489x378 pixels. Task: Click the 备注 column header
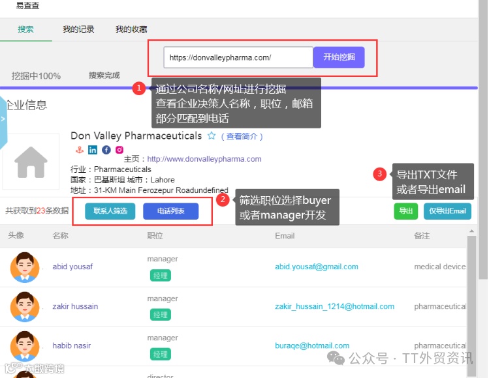[x=422, y=236]
